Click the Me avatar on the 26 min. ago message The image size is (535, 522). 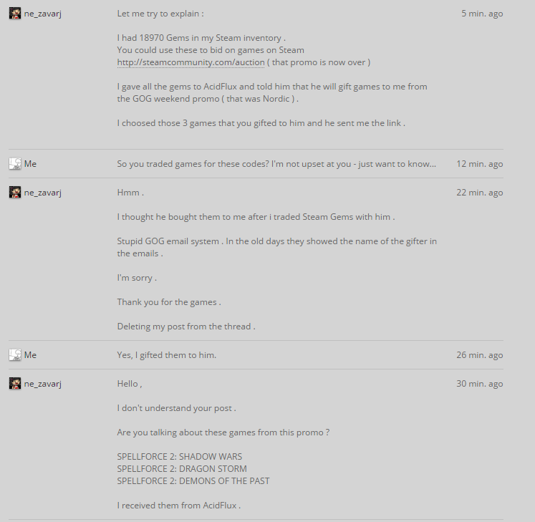[x=15, y=355]
